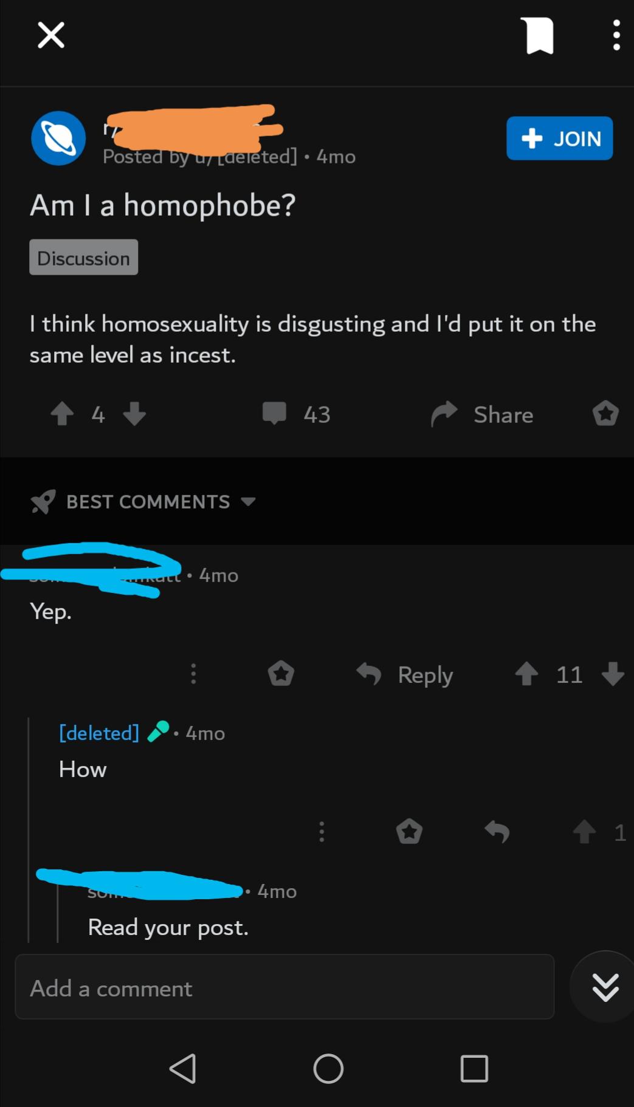
Task: Tap the subreddit planet avatar
Action: (x=58, y=139)
